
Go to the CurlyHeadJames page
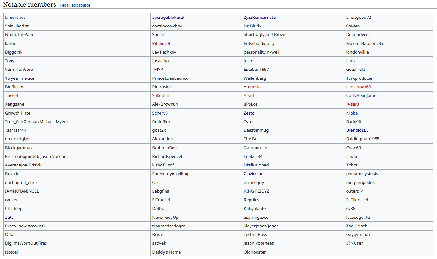362,96
